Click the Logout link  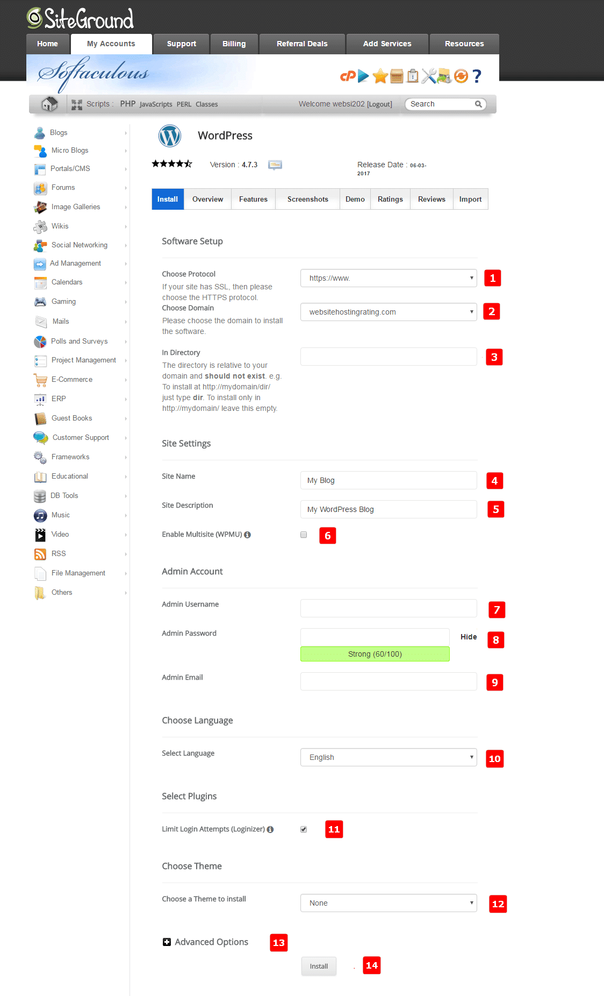pos(379,104)
